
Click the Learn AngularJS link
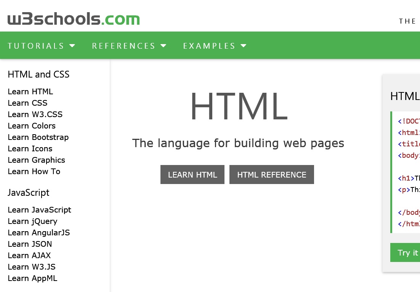tap(38, 233)
